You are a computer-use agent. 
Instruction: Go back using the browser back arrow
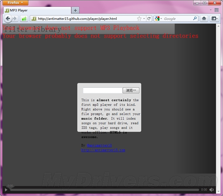point(8,19)
